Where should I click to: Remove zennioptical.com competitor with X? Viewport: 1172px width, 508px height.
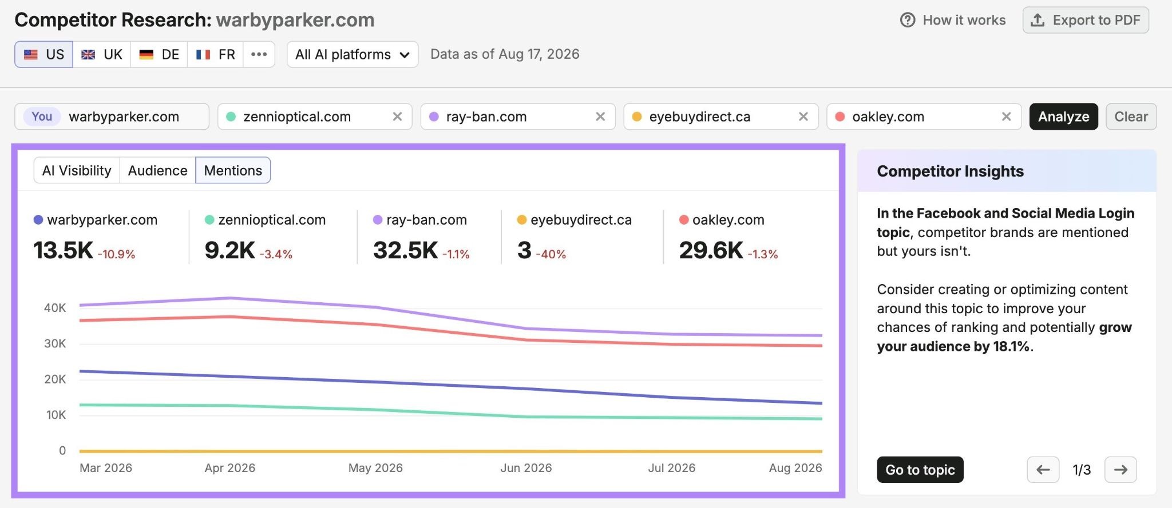pos(397,117)
